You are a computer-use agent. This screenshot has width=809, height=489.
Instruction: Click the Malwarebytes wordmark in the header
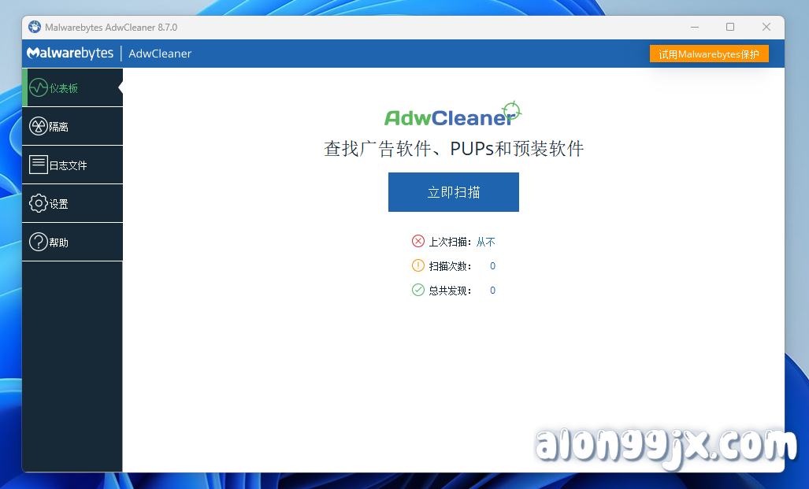(x=70, y=54)
